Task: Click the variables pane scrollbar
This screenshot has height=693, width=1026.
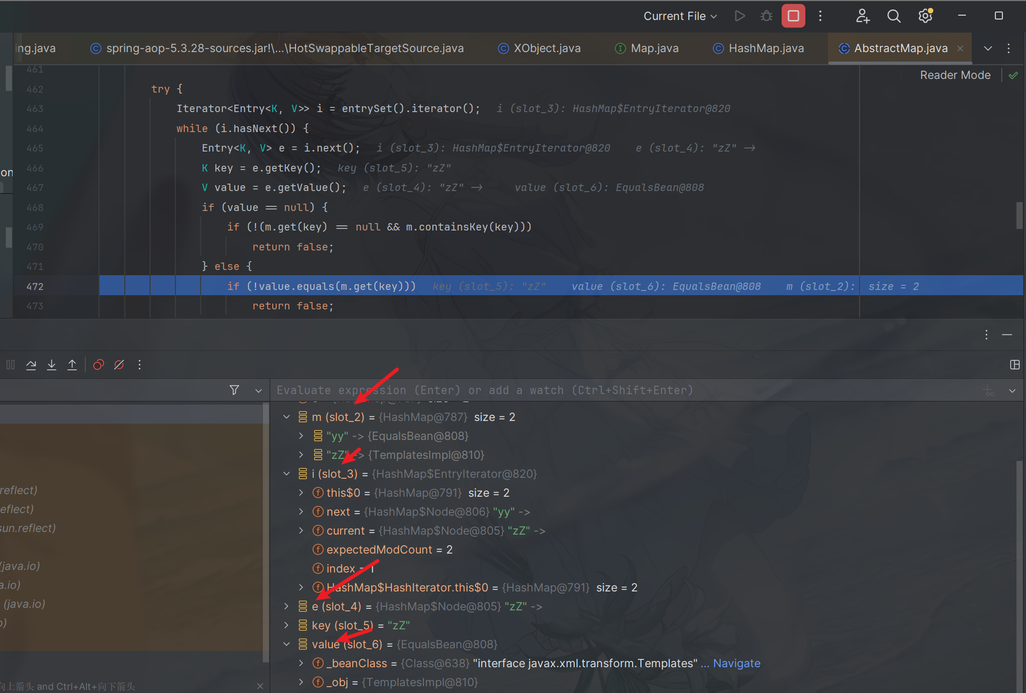Action: [x=1020, y=576]
